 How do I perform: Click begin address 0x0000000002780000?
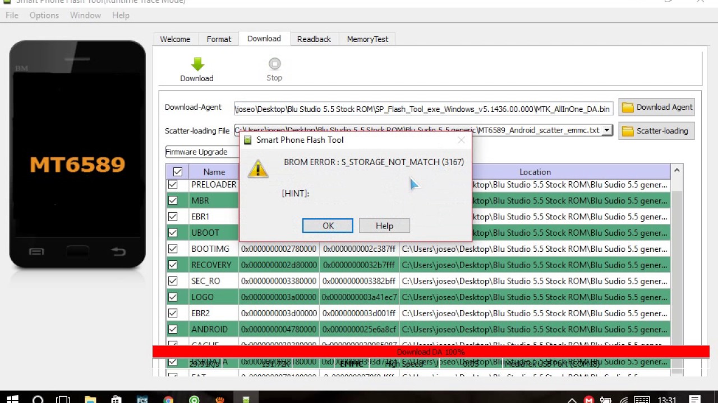(x=279, y=249)
